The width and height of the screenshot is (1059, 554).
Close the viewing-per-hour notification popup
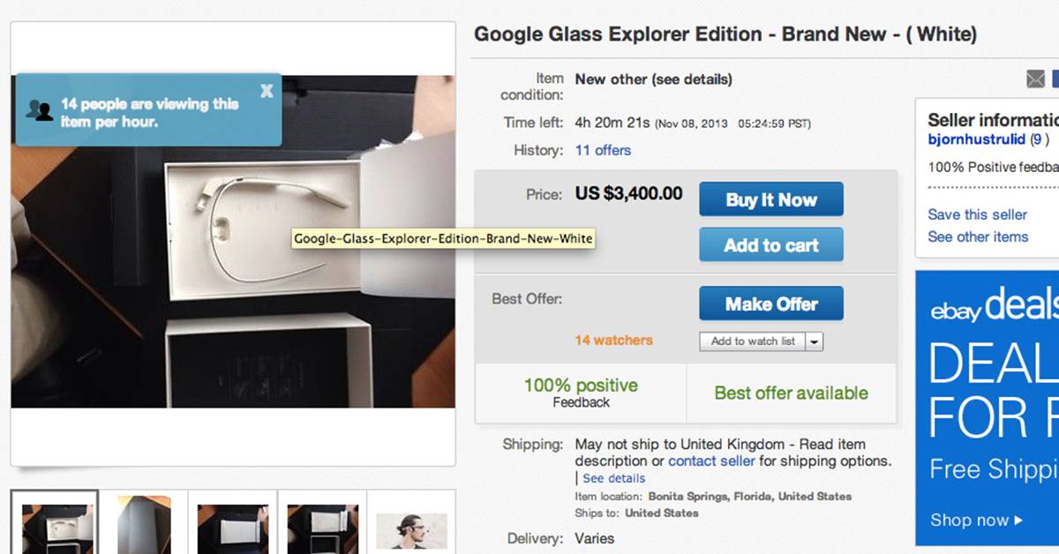(267, 91)
